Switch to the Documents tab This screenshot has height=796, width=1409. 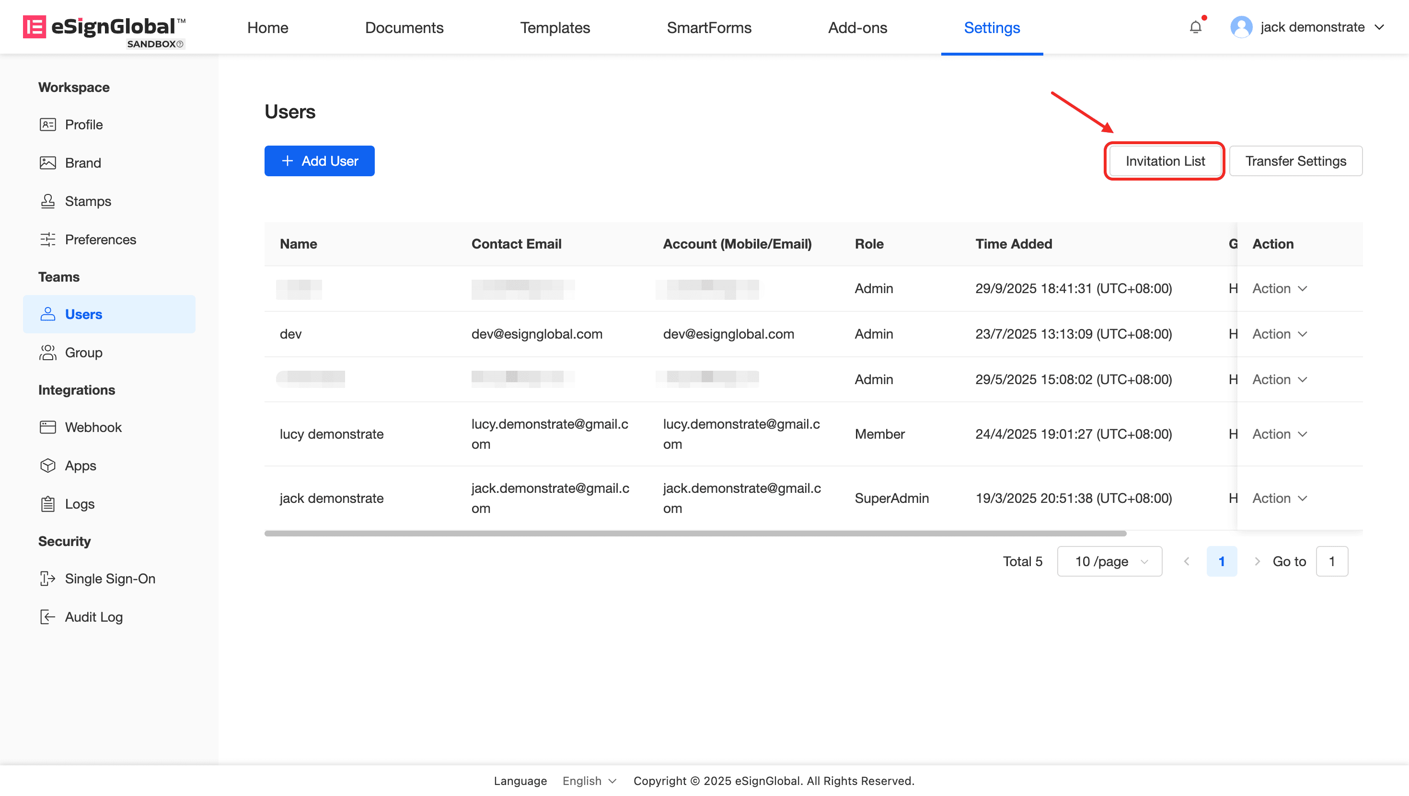(404, 27)
